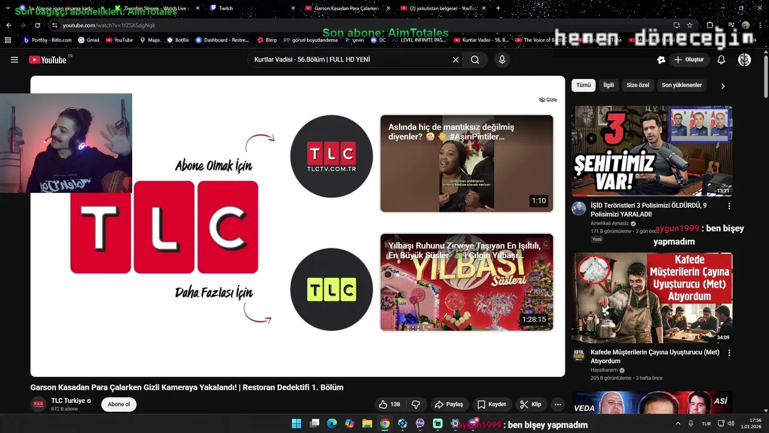Open the YouTube hamburger guide menu

(14, 60)
